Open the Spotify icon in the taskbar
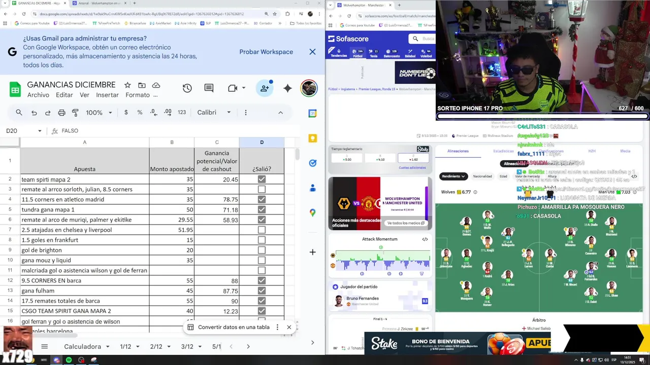 [x=69, y=360]
